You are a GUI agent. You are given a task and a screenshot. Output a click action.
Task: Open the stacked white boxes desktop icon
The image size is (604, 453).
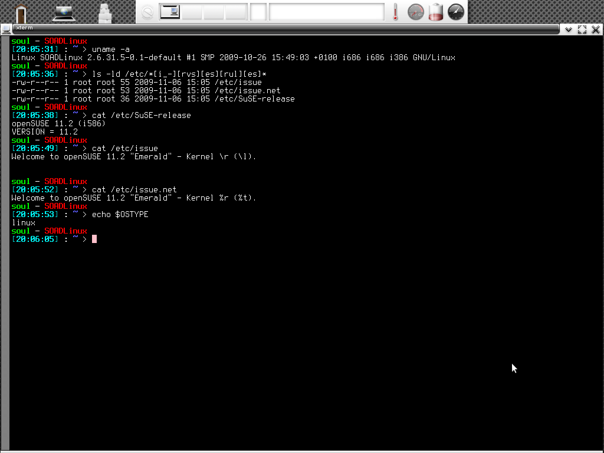pos(105,13)
